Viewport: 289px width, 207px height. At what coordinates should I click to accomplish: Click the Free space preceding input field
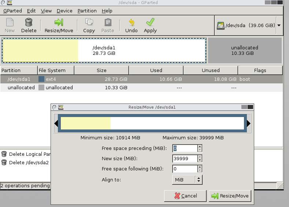[185, 148]
